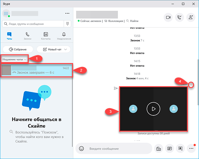Open the dial pad next to search

(x=68, y=24)
